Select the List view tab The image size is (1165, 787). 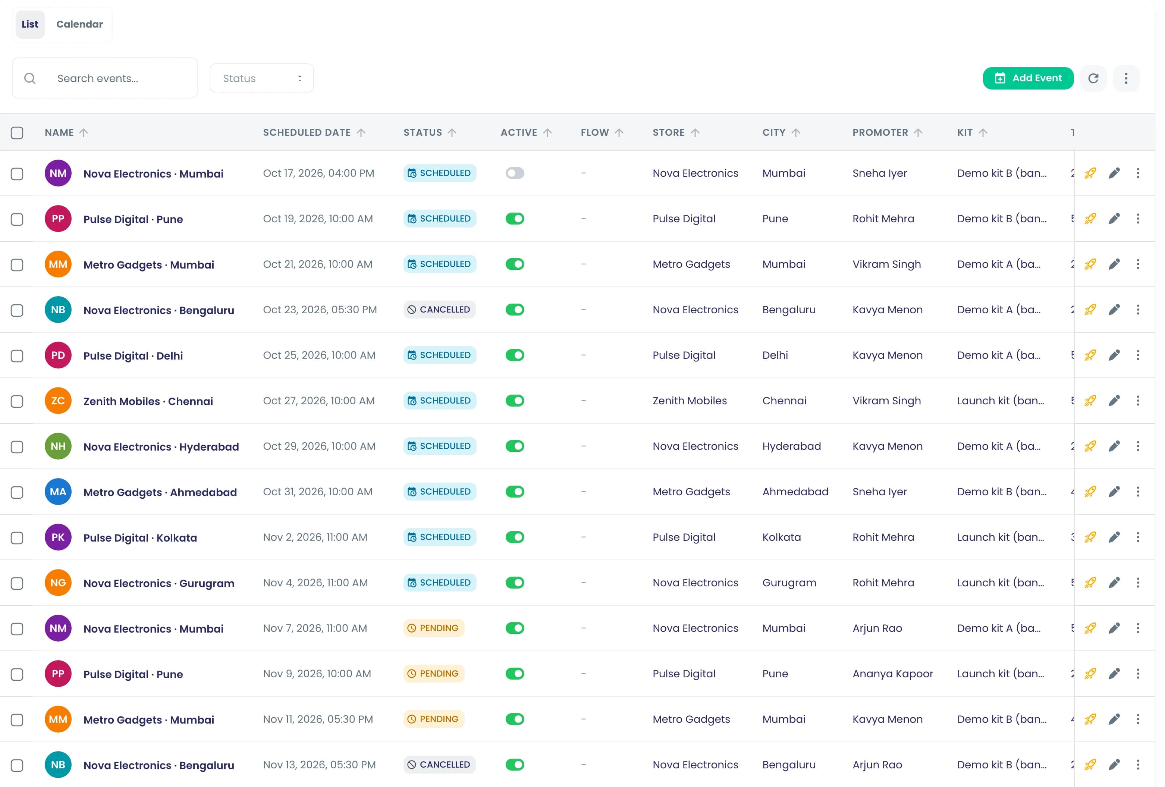tap(30, 24)
